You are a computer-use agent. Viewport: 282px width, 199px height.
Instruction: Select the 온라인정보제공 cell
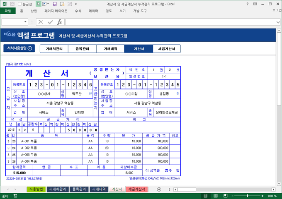click(x=167, y=113)
